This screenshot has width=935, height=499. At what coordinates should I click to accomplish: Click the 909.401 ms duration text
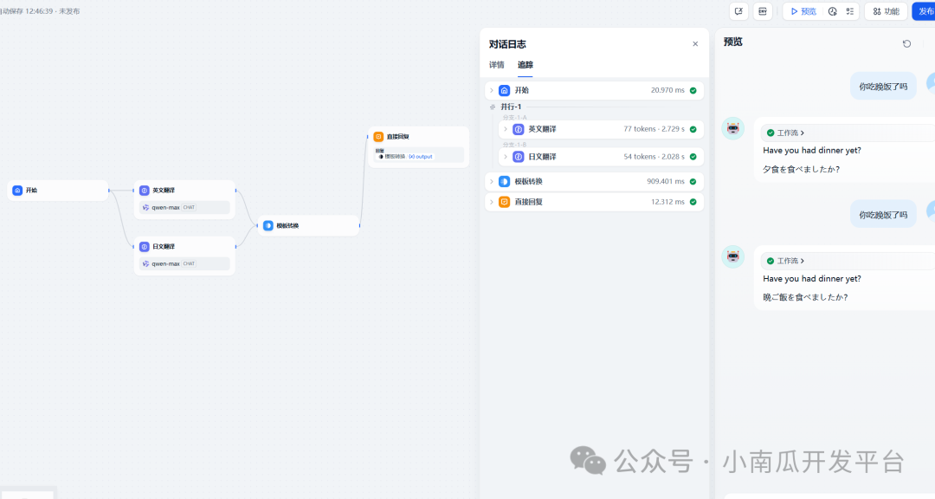coord(666,181)
